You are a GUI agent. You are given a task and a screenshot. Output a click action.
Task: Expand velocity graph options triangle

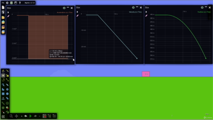pos(78,12)
